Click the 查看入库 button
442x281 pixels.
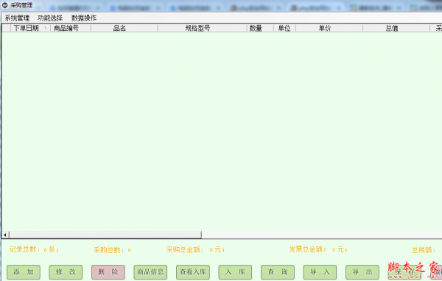point(193,272)
